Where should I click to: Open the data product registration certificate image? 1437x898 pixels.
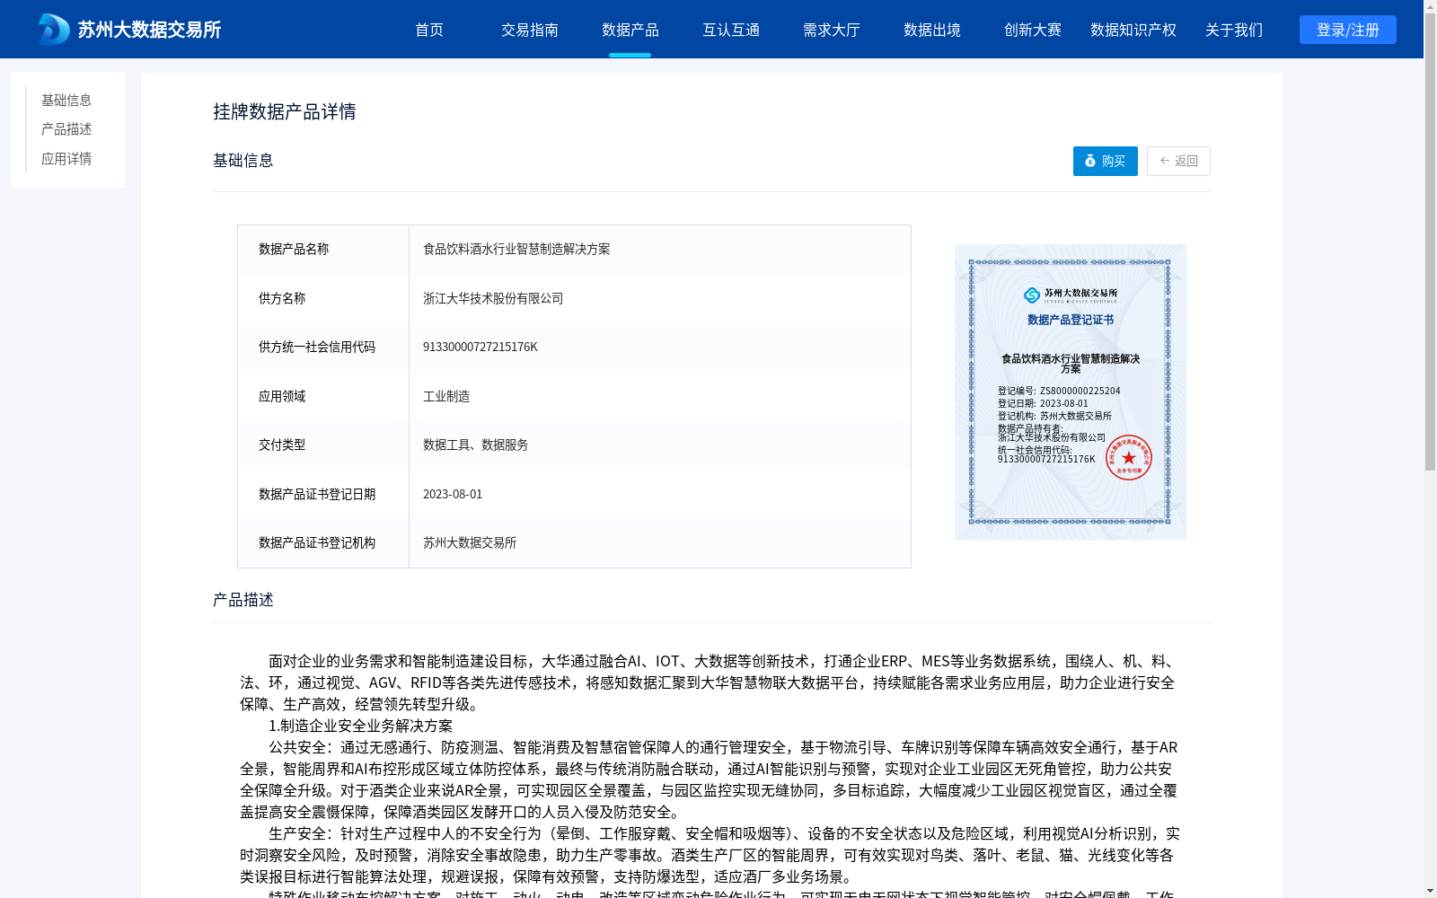(x=1071, y=392)
